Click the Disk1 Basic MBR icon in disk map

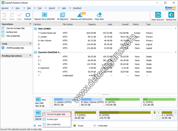pyautogui.click(x=38, y=100)
